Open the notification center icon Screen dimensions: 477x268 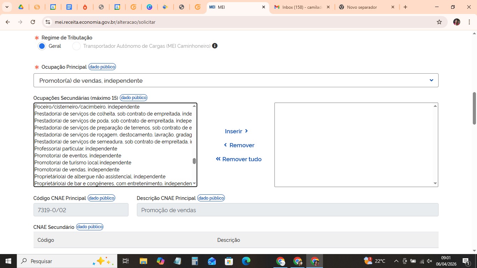[466, 261]
